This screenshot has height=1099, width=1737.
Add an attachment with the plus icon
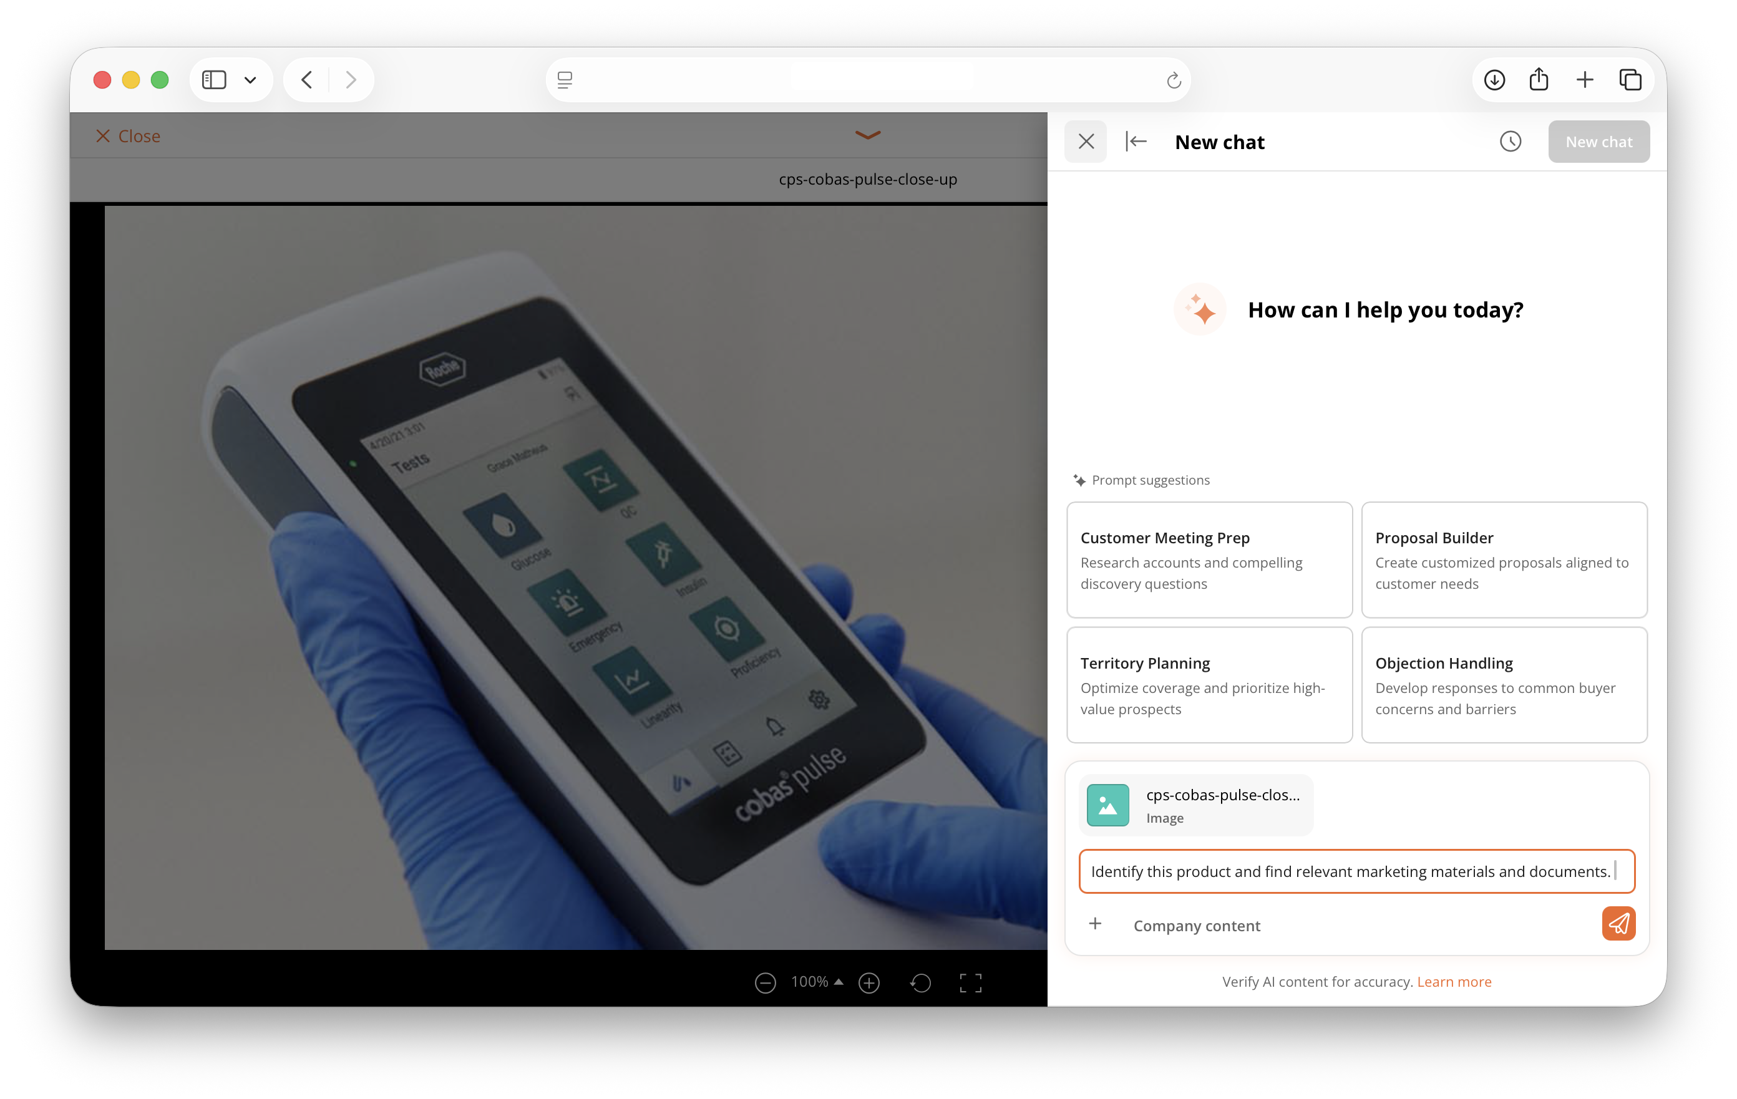click(1095, 924)
